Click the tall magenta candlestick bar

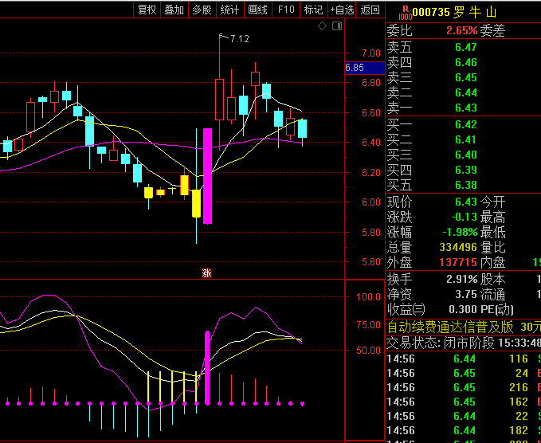207,175
